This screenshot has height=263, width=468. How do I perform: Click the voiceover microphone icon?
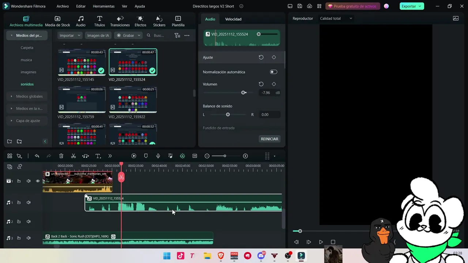(158, 156)
